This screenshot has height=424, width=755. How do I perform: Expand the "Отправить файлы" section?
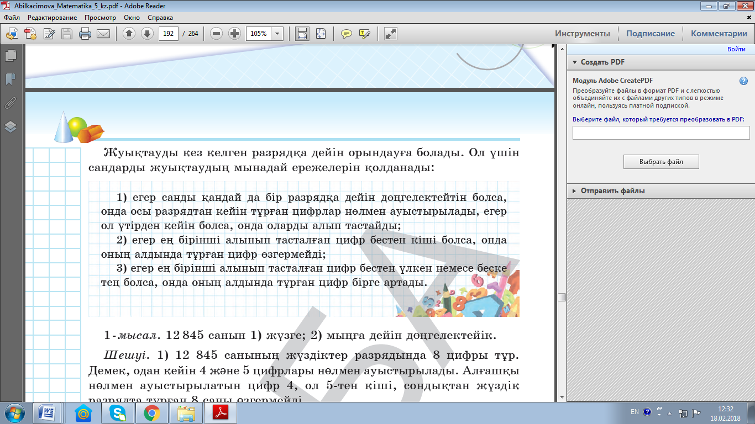click(575, 191)
